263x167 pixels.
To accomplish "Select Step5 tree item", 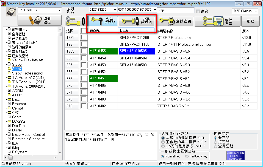I will 17,64.
